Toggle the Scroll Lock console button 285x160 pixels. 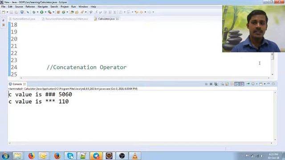(227, 84)
